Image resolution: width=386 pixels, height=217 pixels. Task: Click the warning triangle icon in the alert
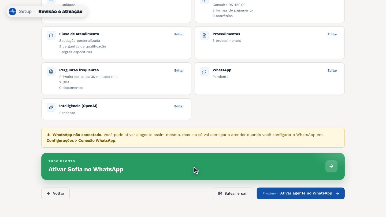49,135
